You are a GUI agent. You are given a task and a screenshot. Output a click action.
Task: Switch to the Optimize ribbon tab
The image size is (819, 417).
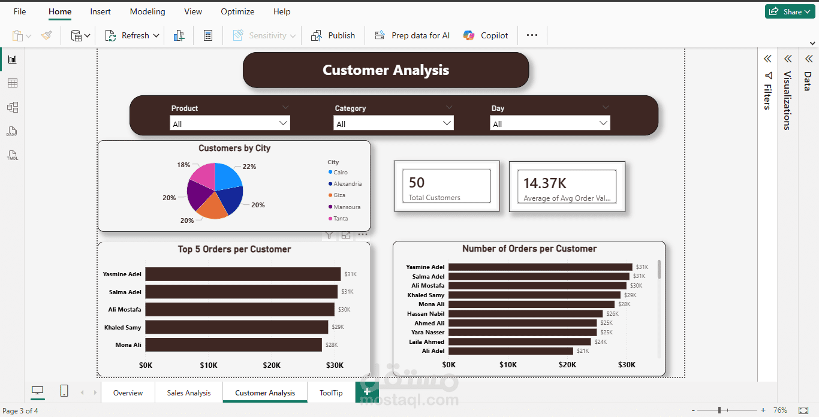tap(237, 11)
